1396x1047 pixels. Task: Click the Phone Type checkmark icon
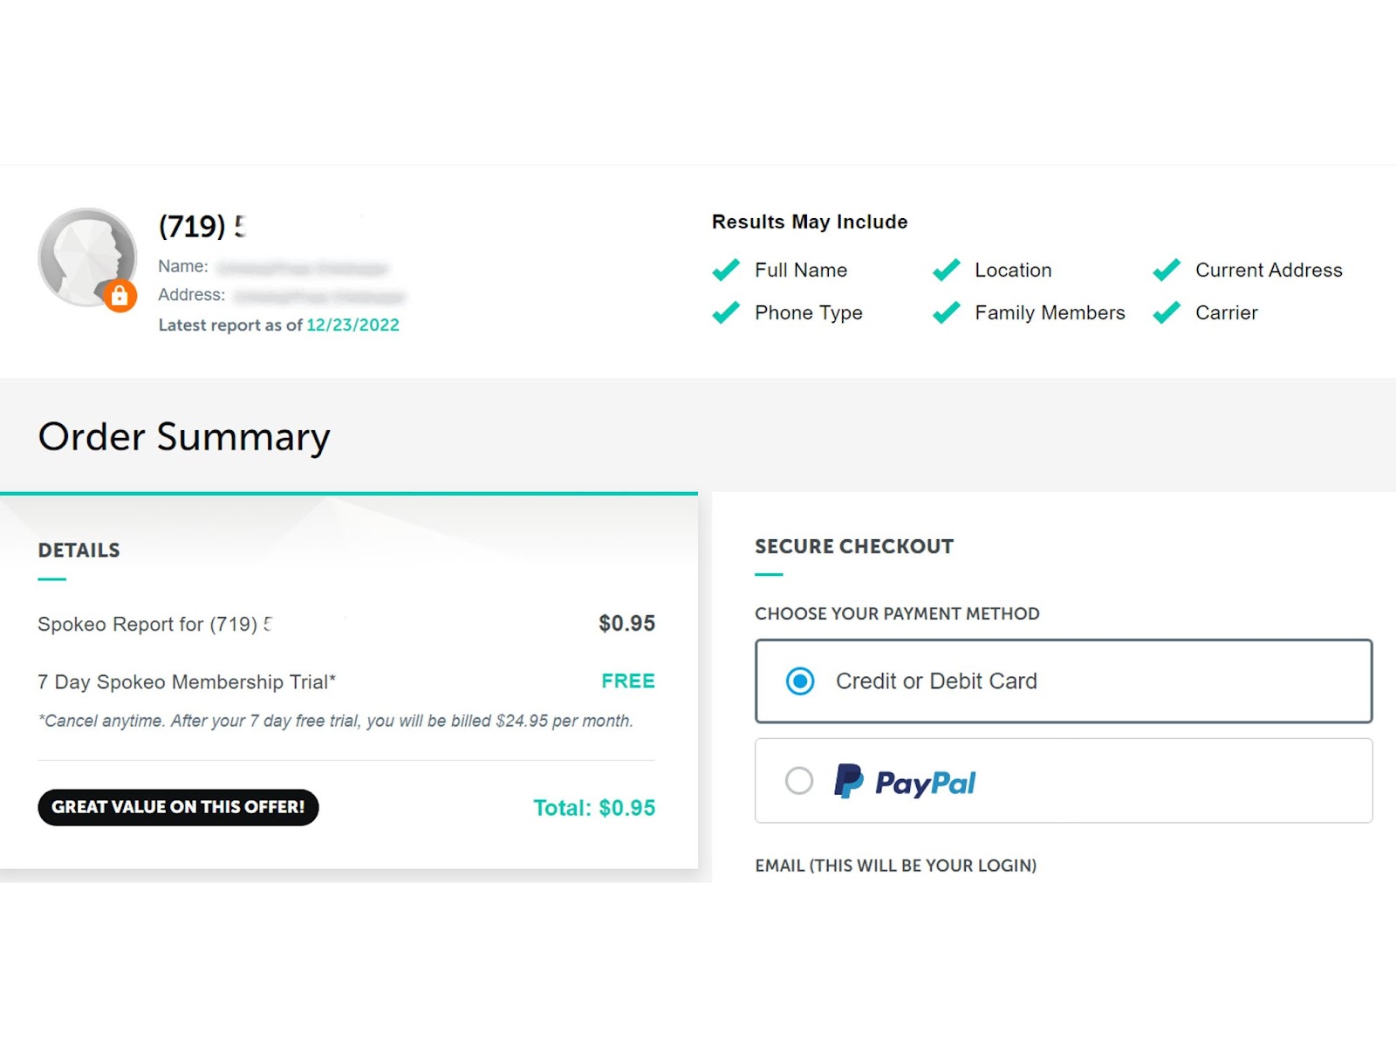point(726,312)
